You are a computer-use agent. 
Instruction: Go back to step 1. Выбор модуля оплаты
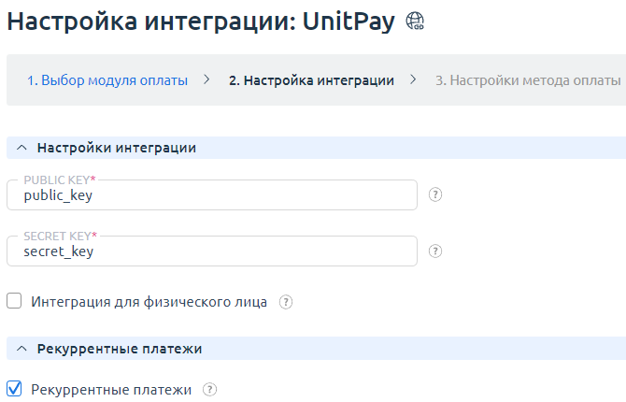(107, 80)
